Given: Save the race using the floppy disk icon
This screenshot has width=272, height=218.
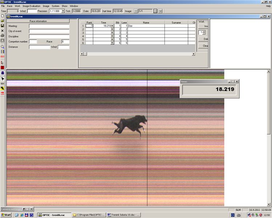Looking at the screenshot, I should (x=3, y=25).
